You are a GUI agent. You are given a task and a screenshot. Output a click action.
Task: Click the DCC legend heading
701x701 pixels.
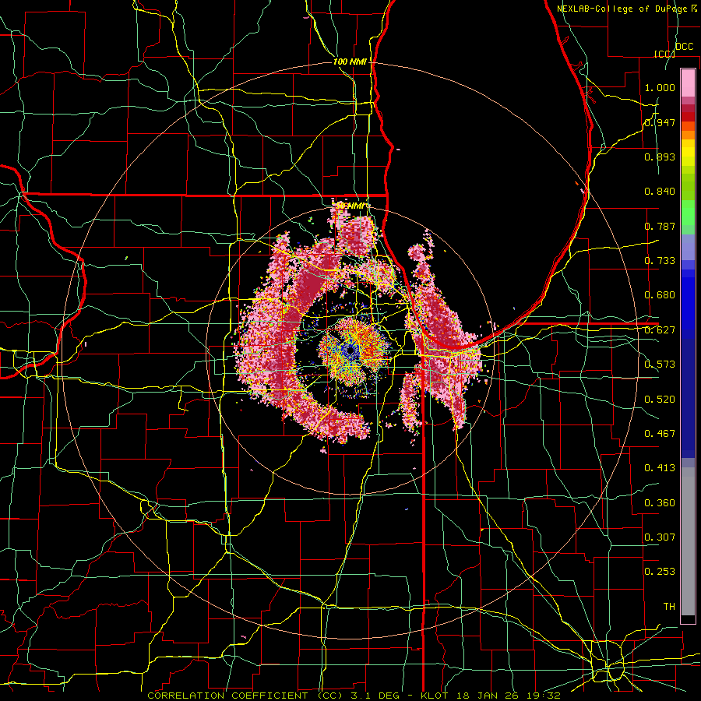click(x=684, y=47)
